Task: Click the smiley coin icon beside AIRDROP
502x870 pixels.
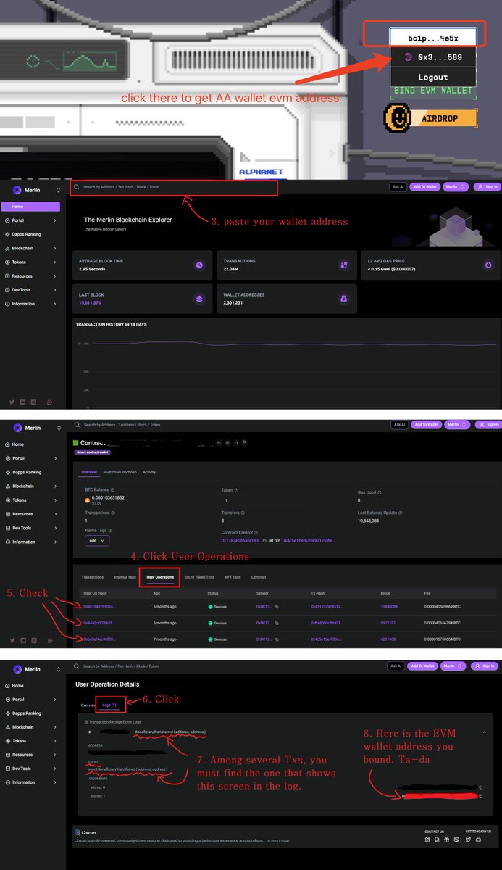Action: [396, 119]
